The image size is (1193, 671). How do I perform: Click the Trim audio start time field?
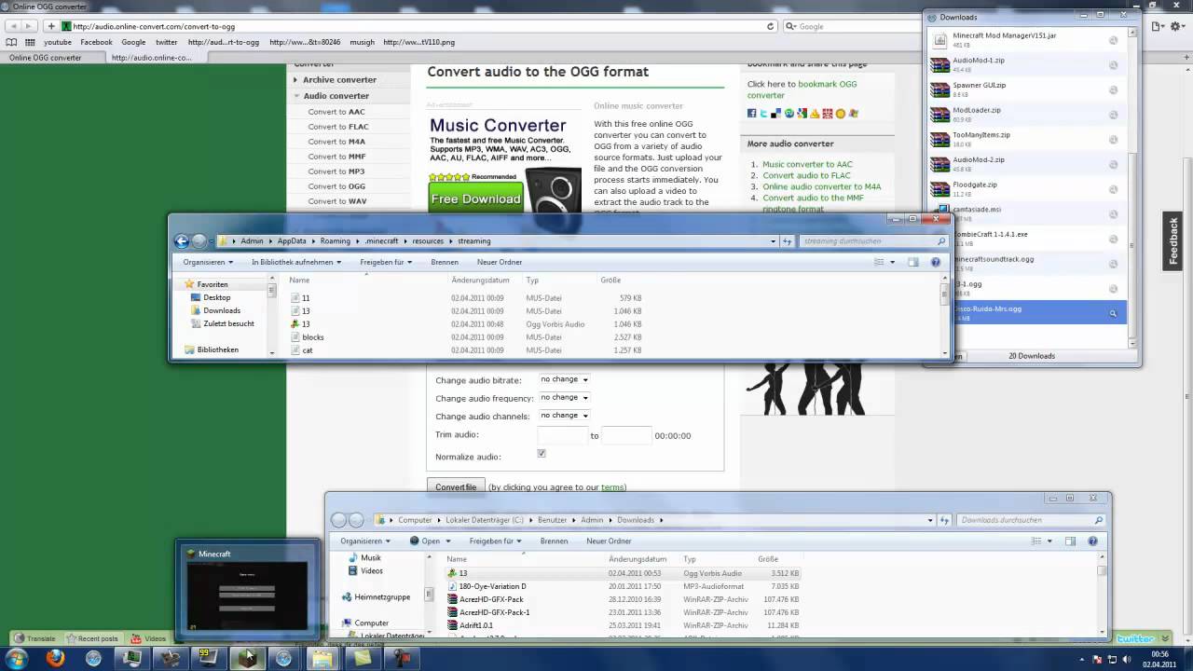click(563, 435)
